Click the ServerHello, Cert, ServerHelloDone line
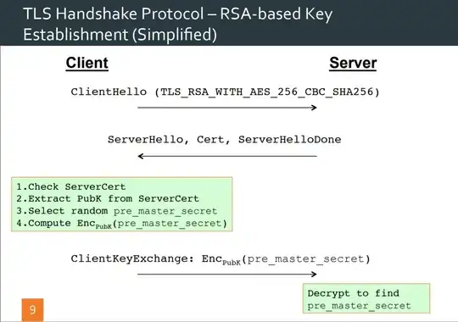This screenshot has height=322, width=458. coord(224,140)
